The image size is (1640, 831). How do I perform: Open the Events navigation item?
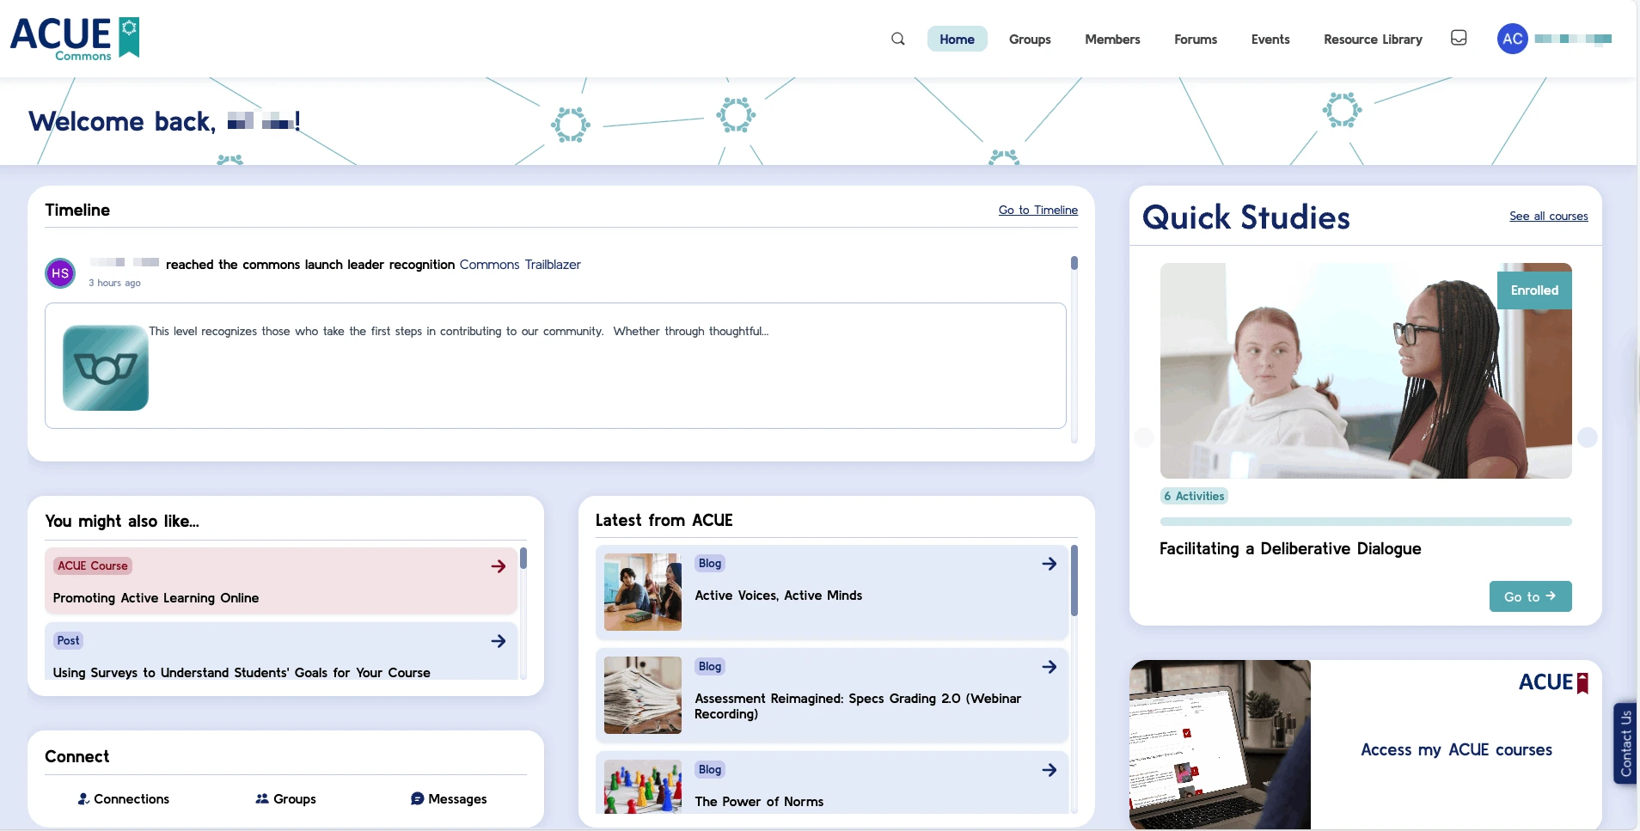(x=1270, y=40)
